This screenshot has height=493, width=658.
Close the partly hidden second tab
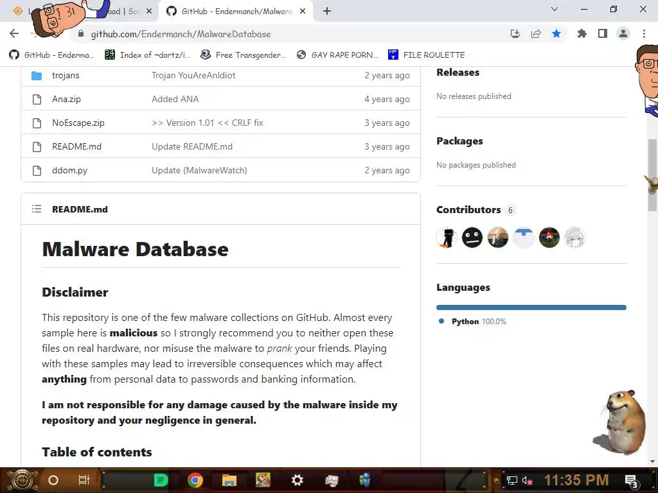[149, 12]
